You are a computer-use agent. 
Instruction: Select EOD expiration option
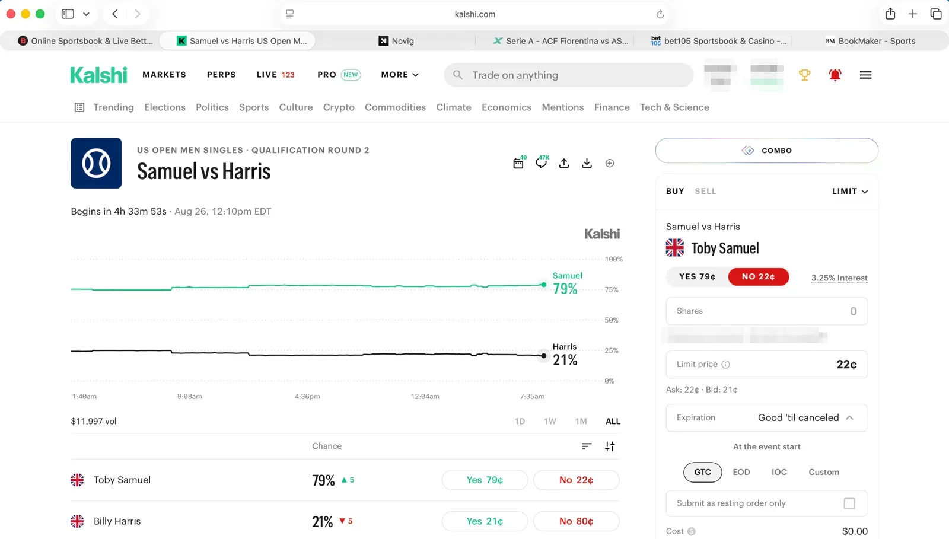[x=741, y=472]
